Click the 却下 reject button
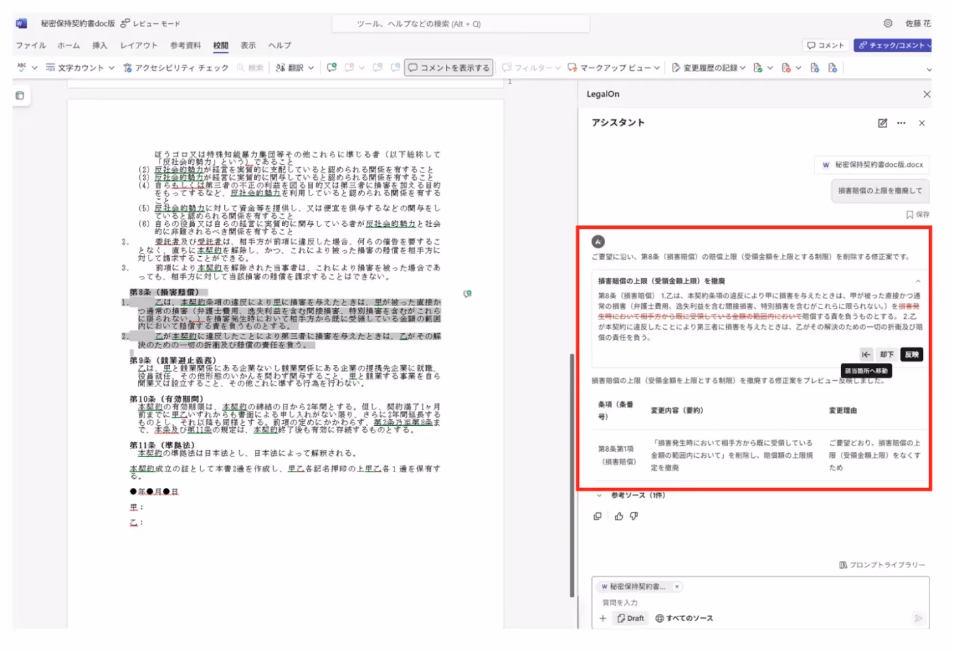Viewport: 954px width, 652px height. [887, 354]
